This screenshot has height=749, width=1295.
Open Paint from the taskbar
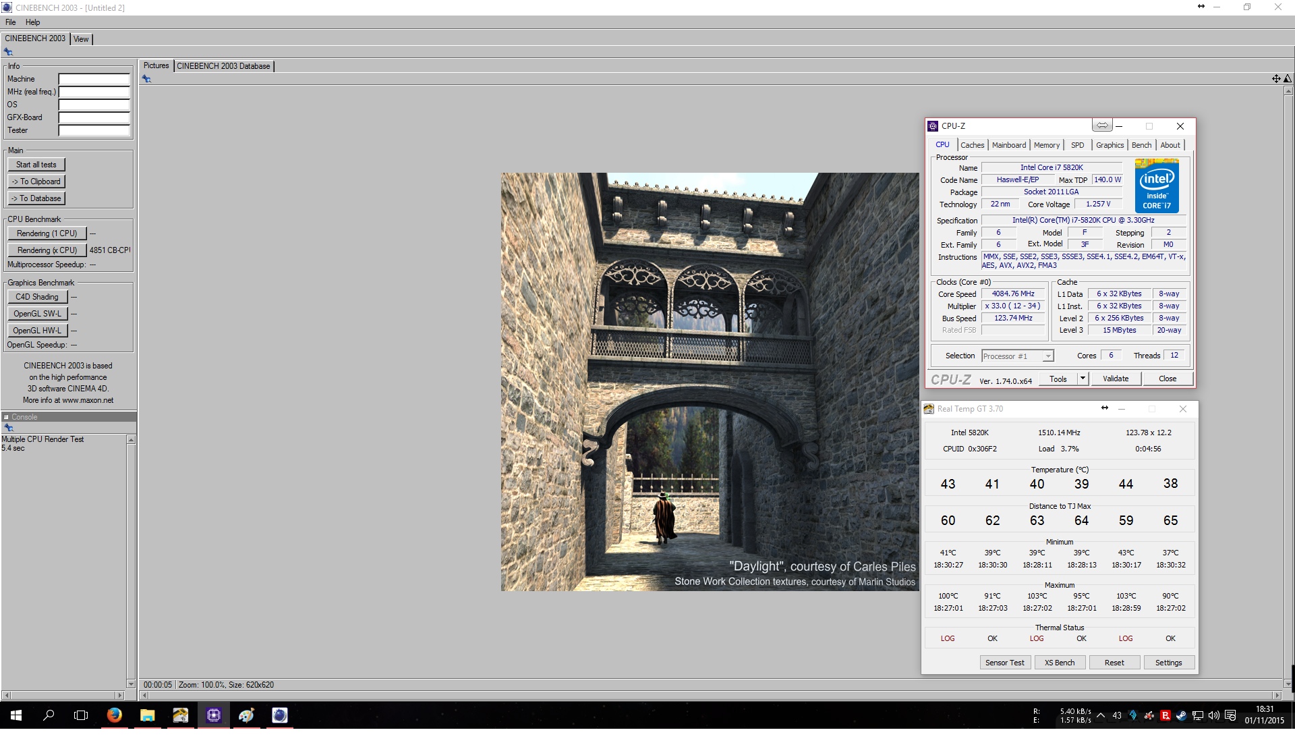247,715
